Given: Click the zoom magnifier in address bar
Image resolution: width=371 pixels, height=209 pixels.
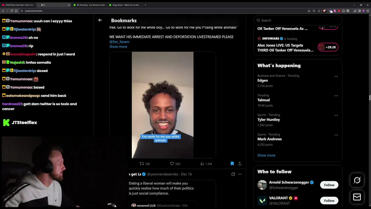Looking at the screenshot, I should 314,11.
